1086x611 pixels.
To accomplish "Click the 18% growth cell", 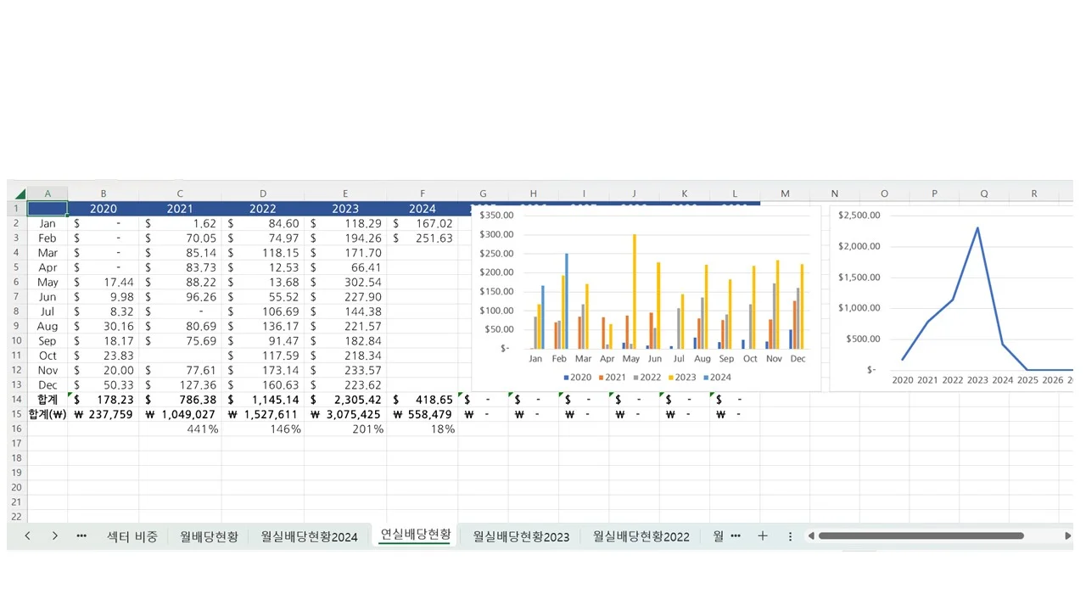I will [x=423, y=429].
